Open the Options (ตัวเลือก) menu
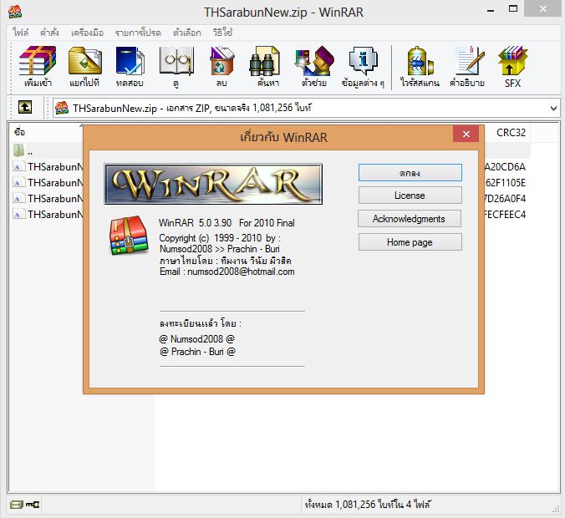Image resolution: width=565 pixels, height=518 pixels. point(186,33)
